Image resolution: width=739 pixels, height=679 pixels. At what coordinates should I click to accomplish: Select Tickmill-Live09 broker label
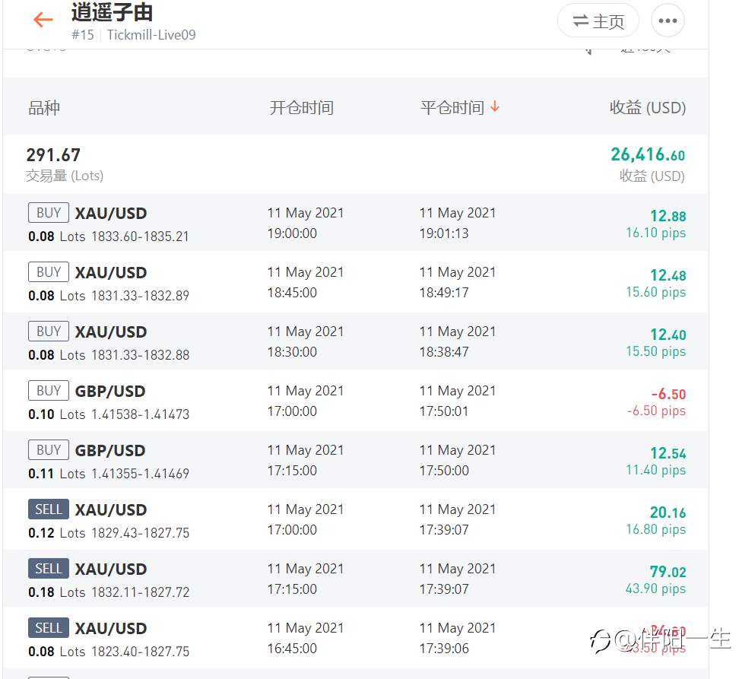pos(151,35)
